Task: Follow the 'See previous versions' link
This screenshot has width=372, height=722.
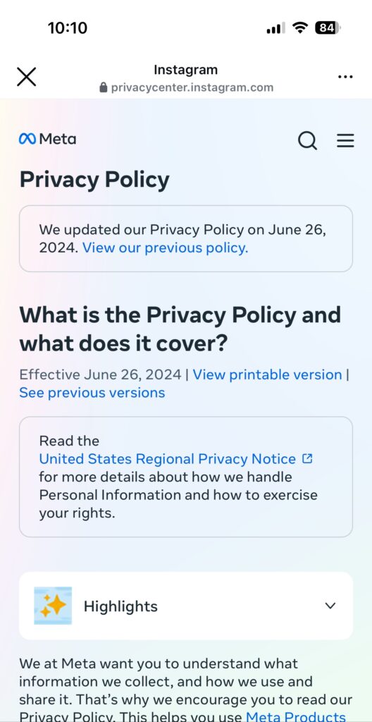Action: (92, 392)
